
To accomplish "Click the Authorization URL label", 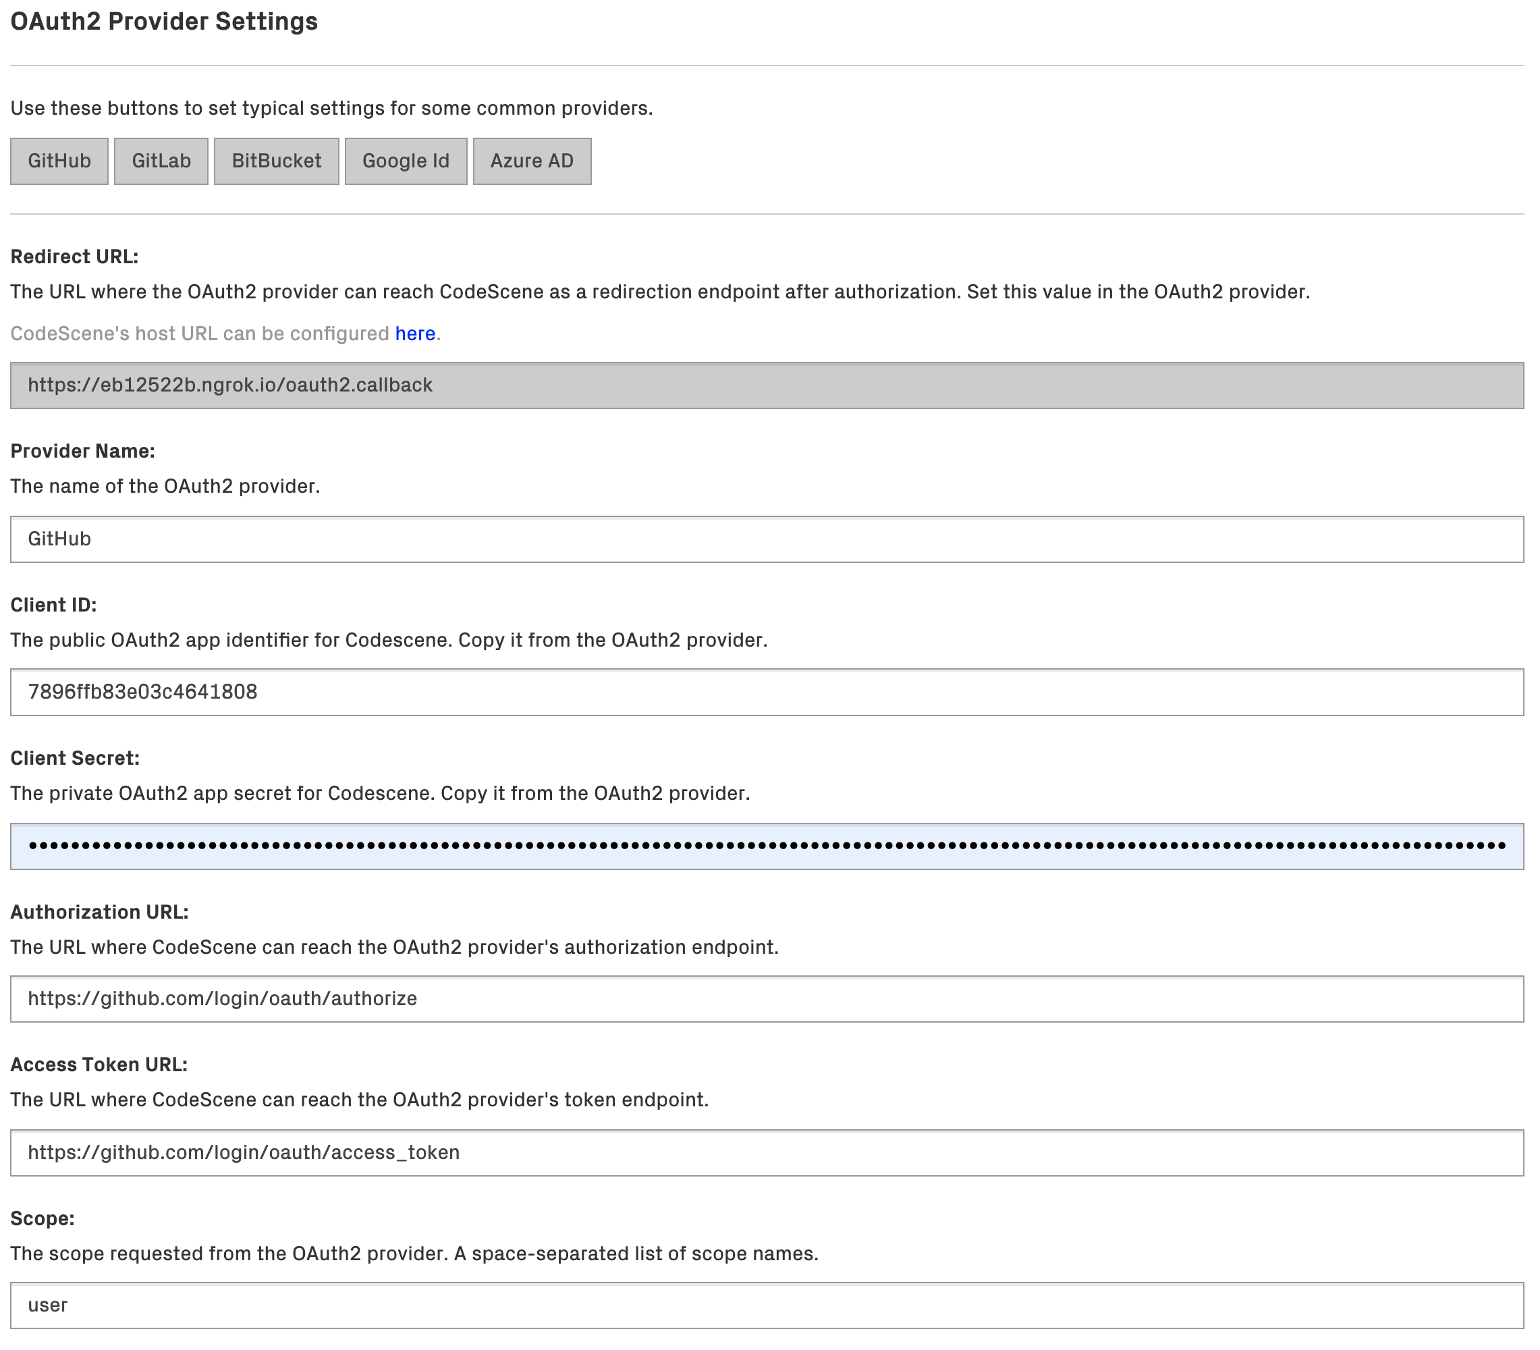I will (99, 913).
